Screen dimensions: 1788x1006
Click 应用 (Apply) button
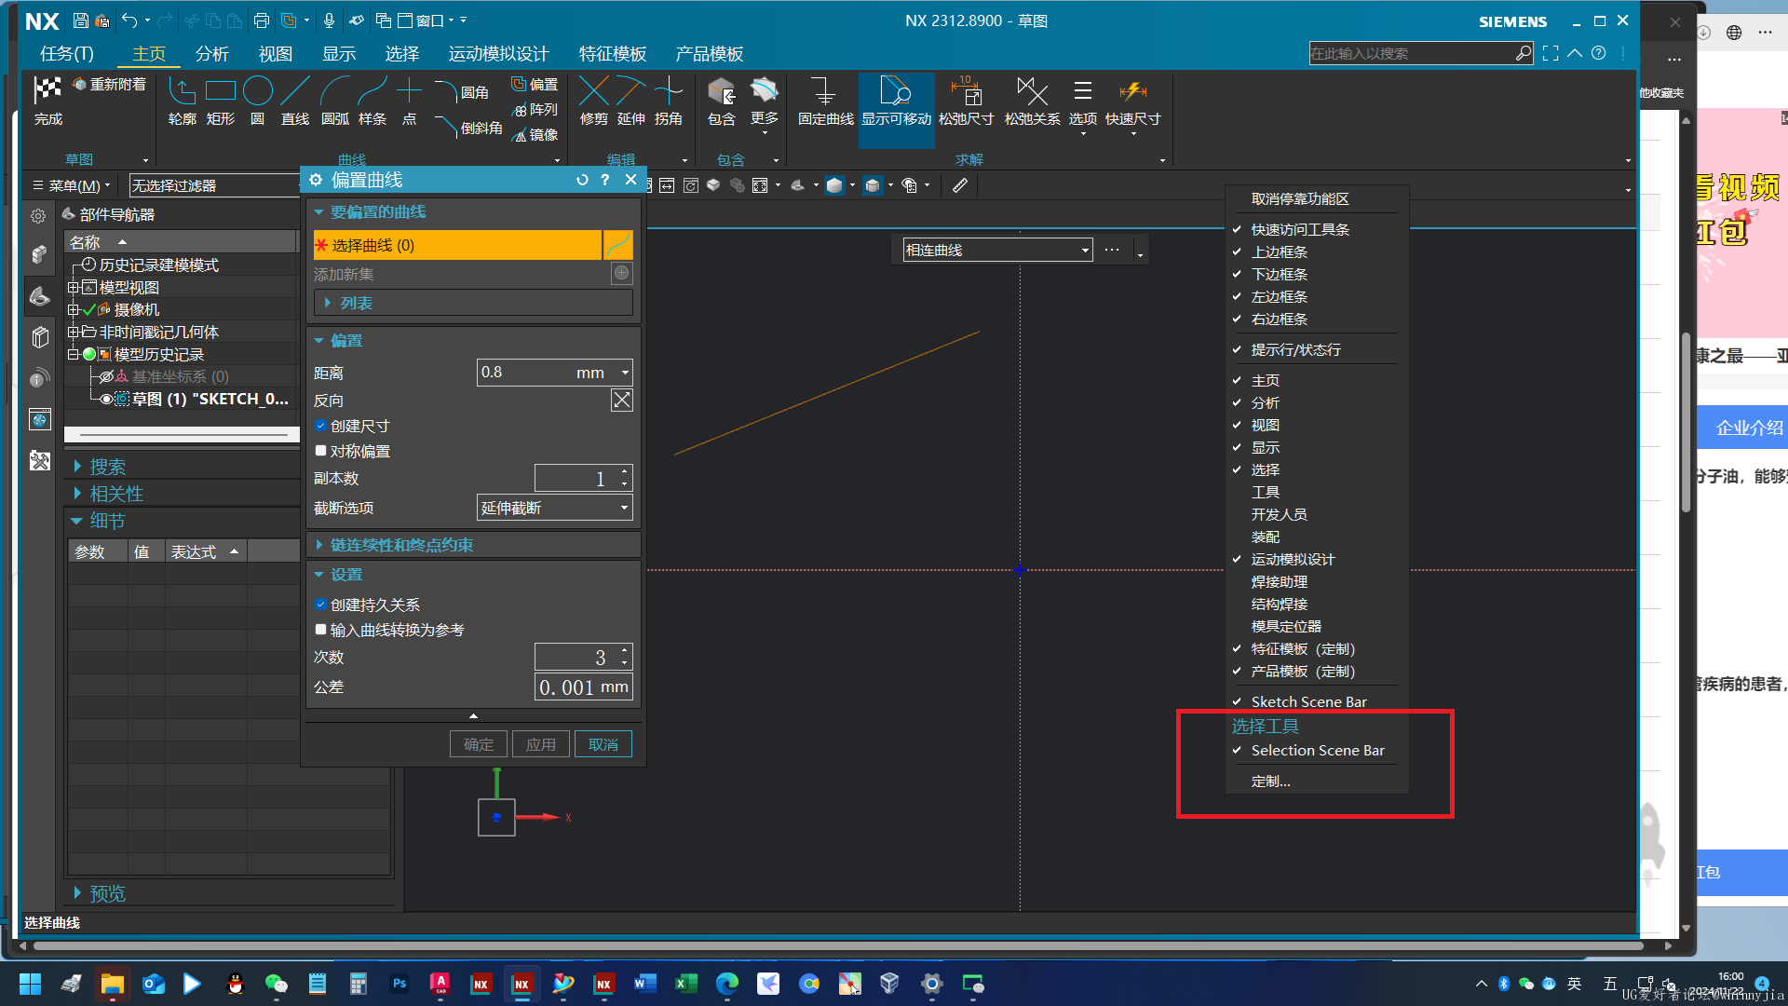pyautogui.click(x=540, y=743)
